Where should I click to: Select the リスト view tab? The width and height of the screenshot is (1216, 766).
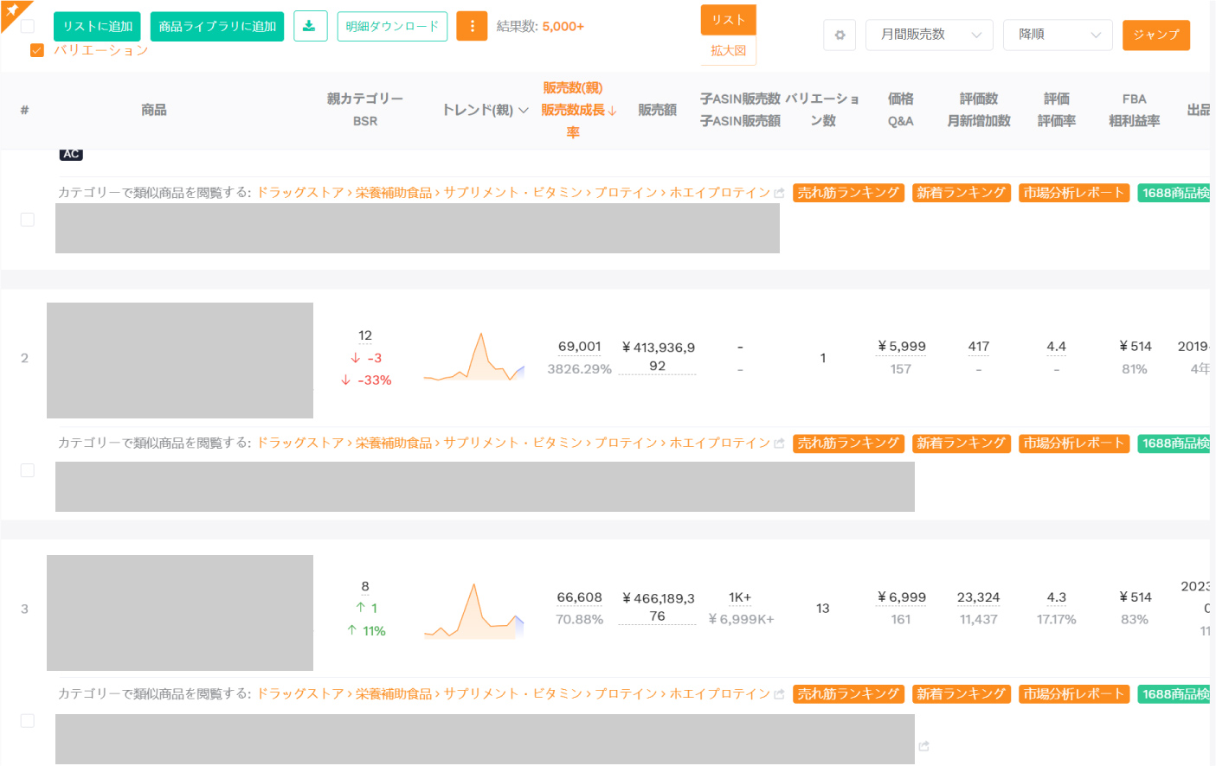coord(728,18)
